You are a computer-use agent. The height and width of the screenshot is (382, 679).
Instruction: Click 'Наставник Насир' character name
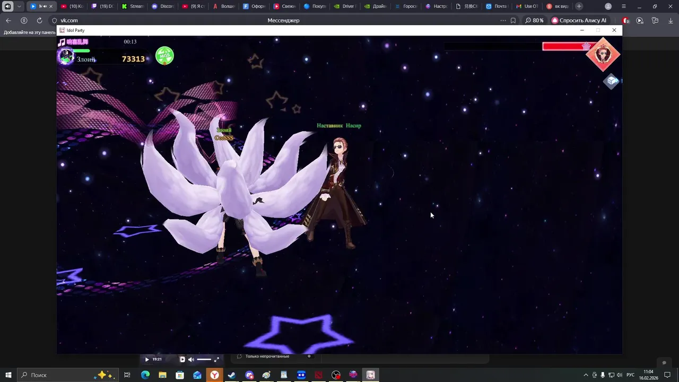tap(338, 126)
